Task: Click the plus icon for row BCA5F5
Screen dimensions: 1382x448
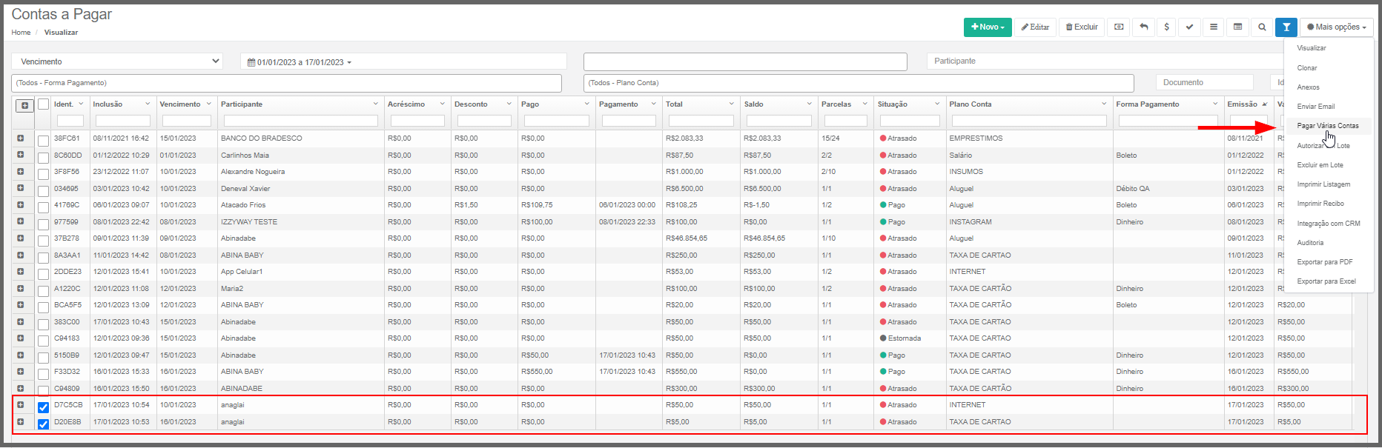Action: (21, 305)
